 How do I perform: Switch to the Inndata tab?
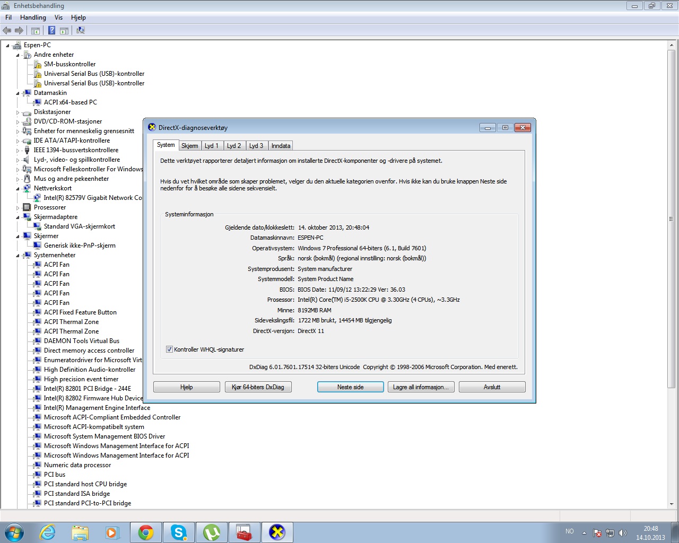click(x=281, y=146)
